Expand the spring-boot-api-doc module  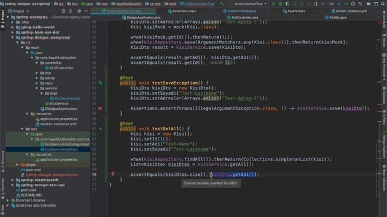[13, 32]
